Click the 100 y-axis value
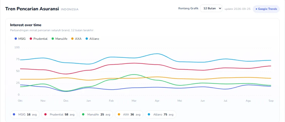This screenshot has height=122, width=285. [17, 47]
